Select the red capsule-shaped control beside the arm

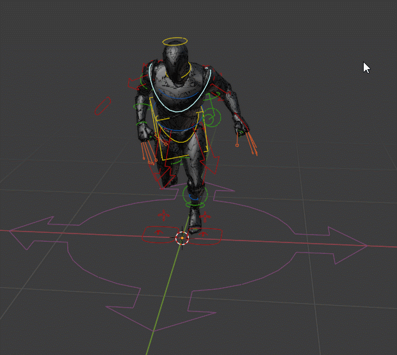point(103,106)
